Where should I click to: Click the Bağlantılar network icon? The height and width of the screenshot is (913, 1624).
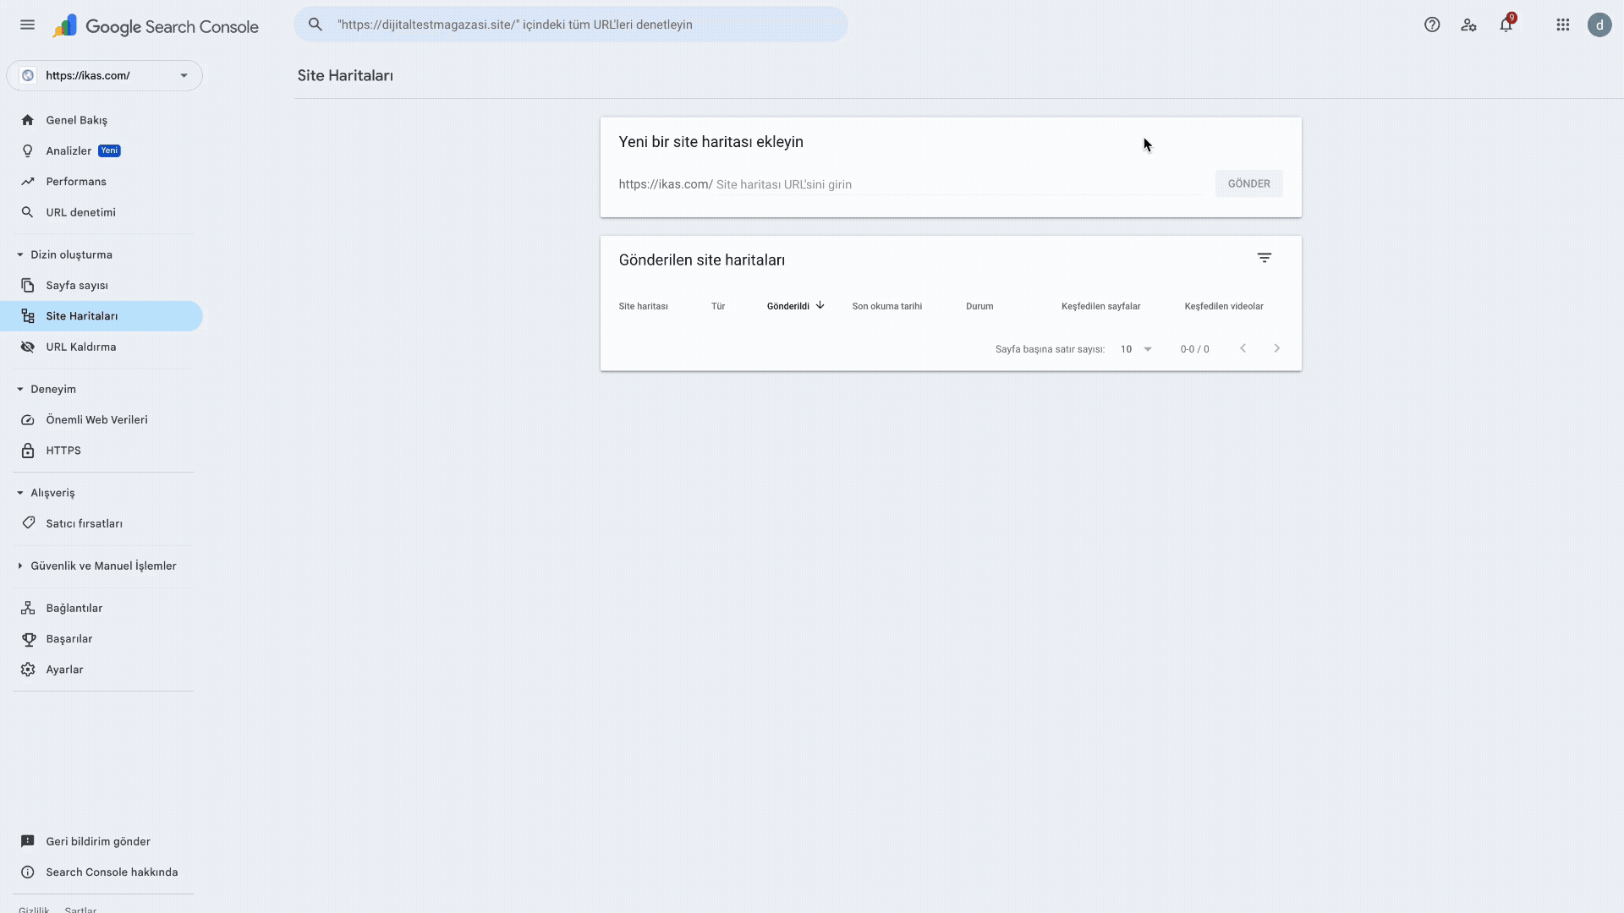[28, 608]
